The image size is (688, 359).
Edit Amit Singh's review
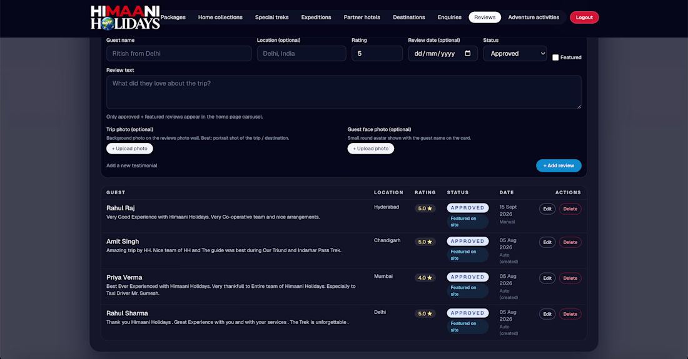click(x=547, y=242)
